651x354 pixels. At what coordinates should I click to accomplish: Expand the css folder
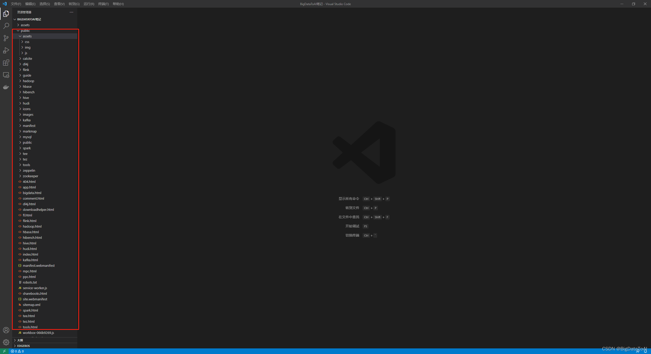(27, 42)
